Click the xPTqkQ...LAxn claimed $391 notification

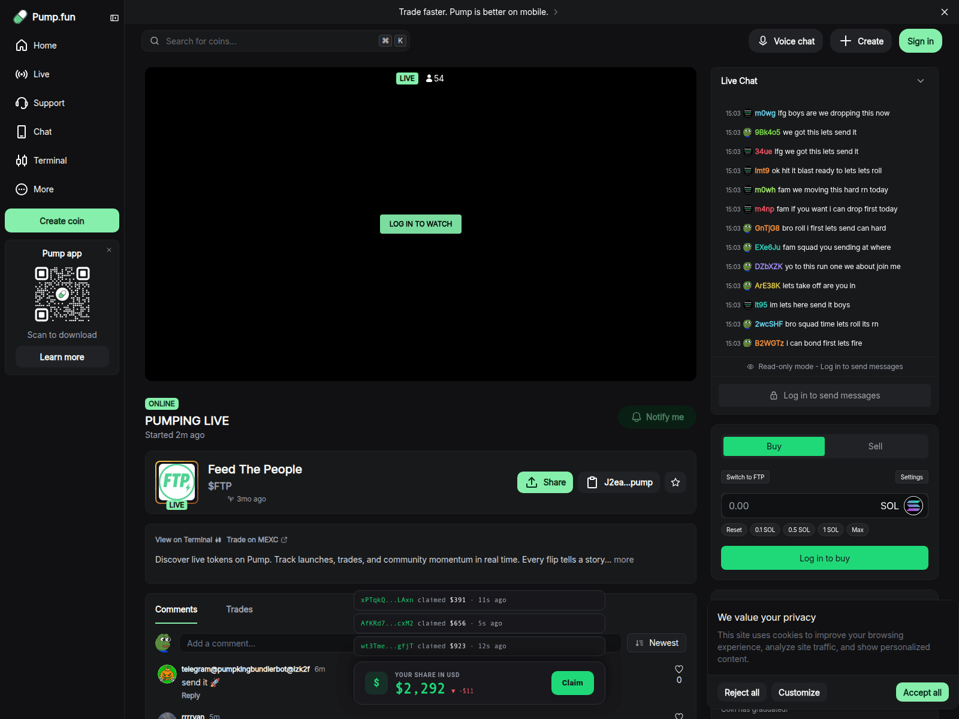479,600
